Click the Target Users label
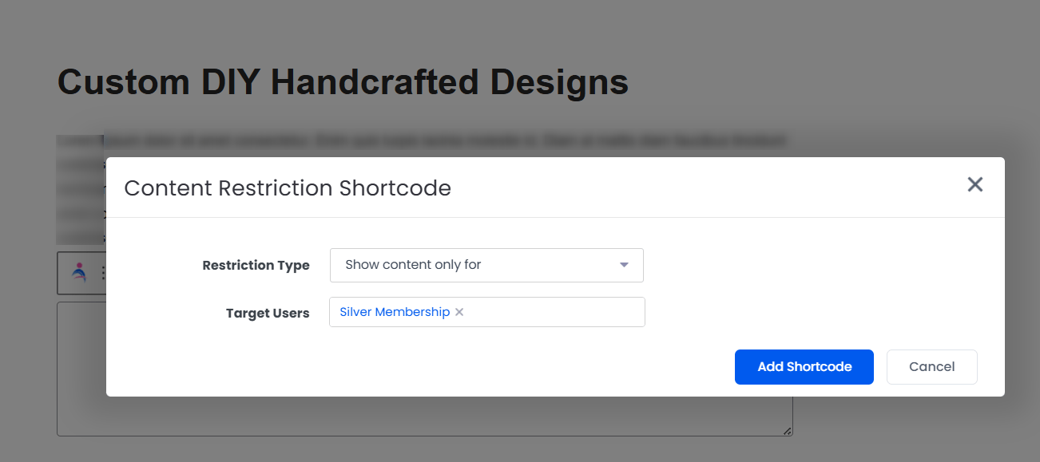 click(268, 314)
